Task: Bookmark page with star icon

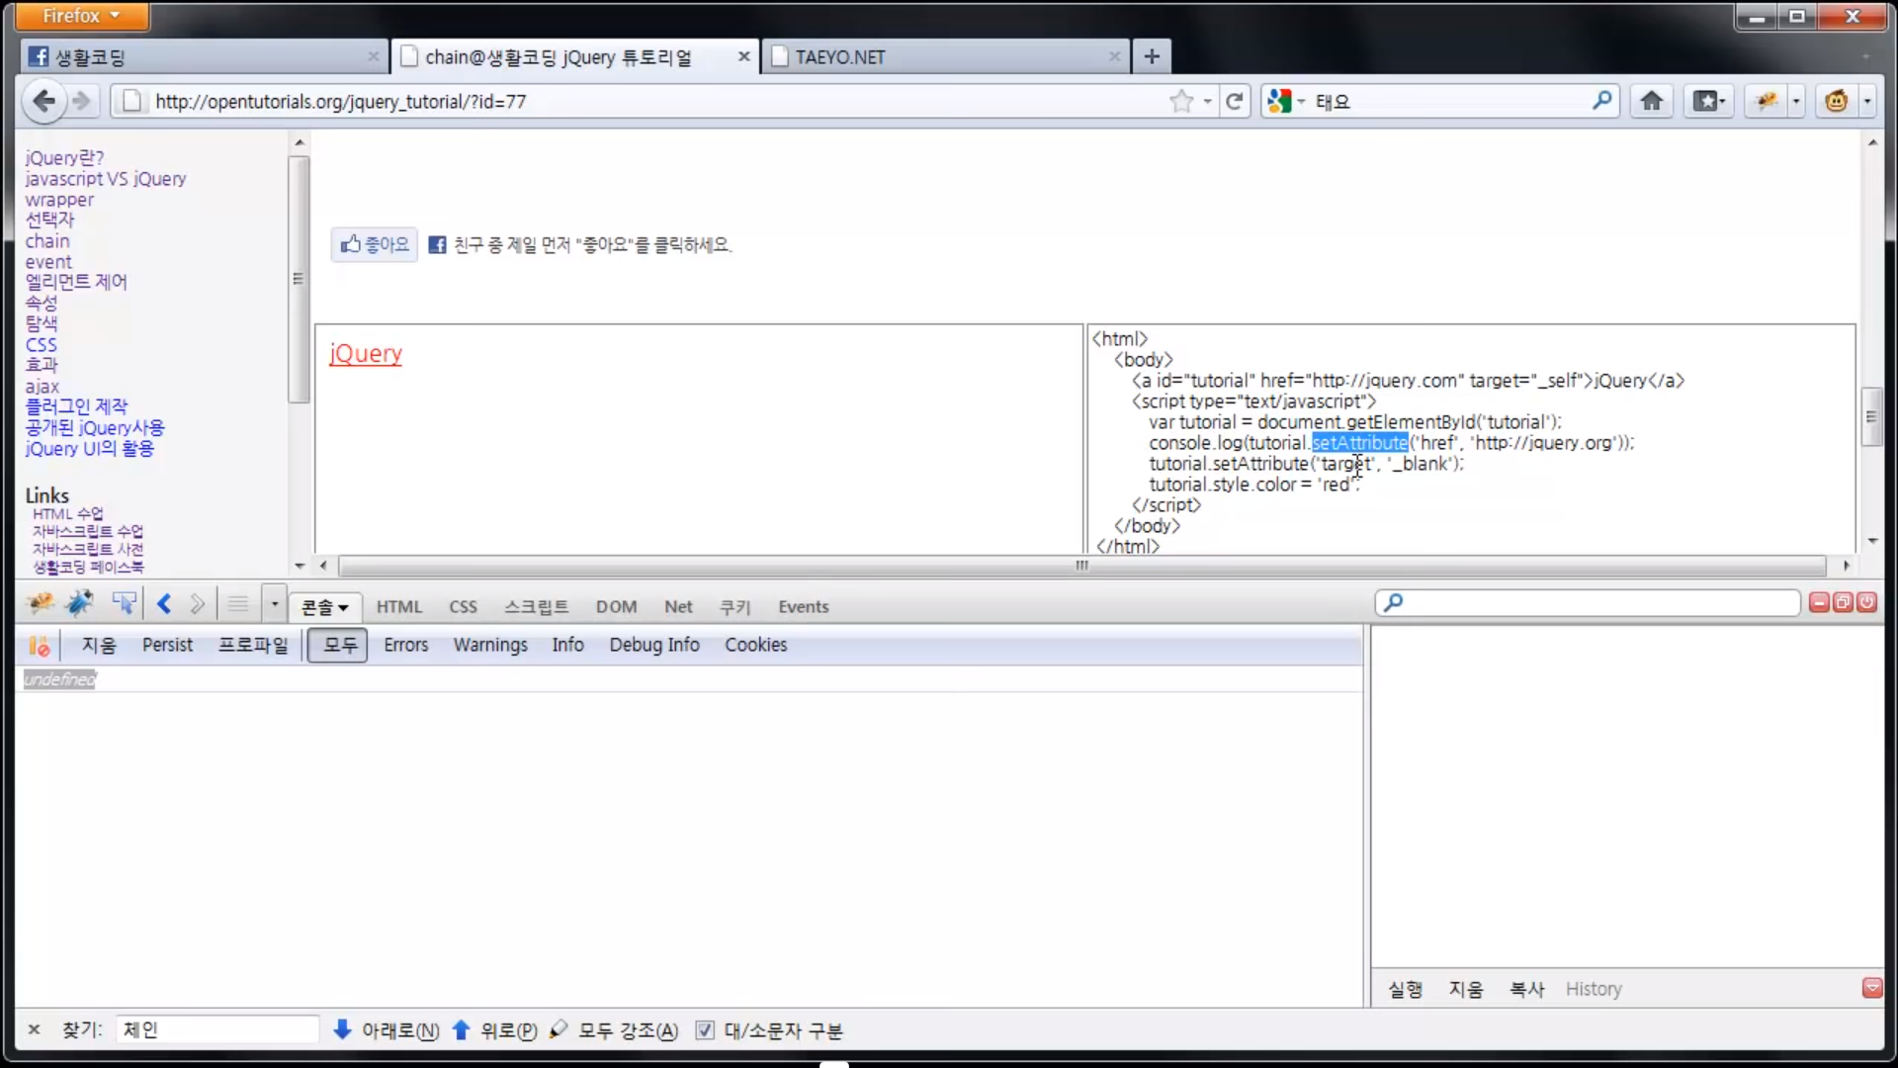Action: [1181, 101]
